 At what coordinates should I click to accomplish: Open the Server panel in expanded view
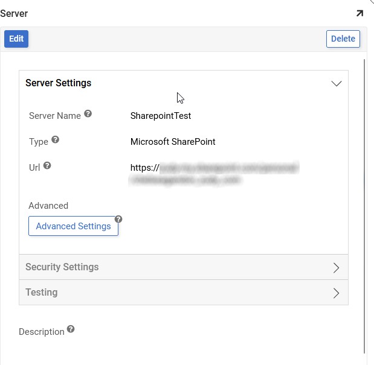(359, 13)
